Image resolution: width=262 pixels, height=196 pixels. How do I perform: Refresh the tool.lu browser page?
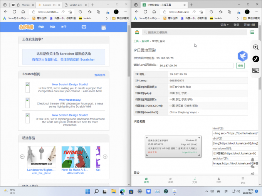click(145, 12)
